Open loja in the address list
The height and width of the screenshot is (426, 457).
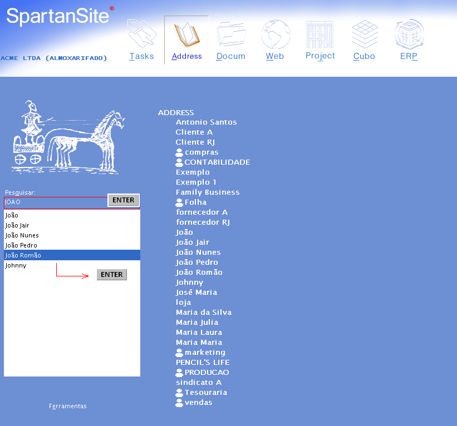(183, 303)
